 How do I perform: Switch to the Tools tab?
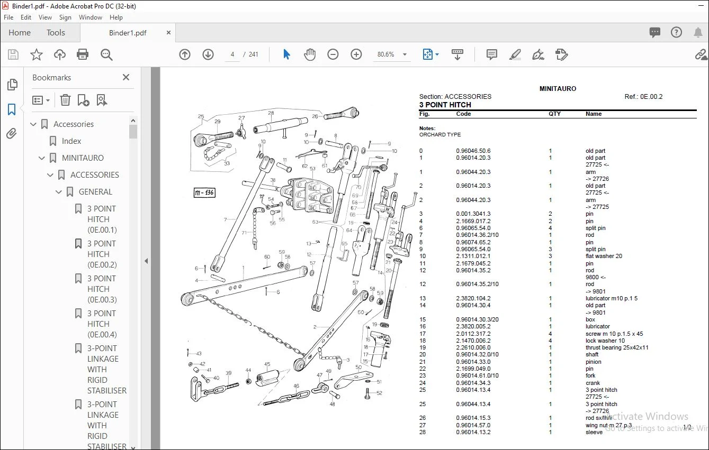click(x=56, y=33)
